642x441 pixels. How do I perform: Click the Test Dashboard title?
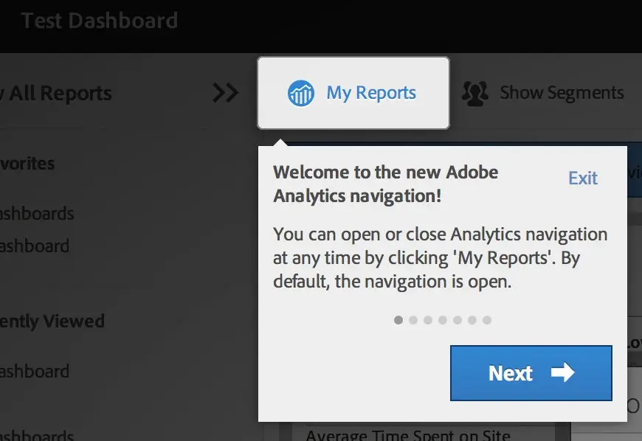click(100, 20)
